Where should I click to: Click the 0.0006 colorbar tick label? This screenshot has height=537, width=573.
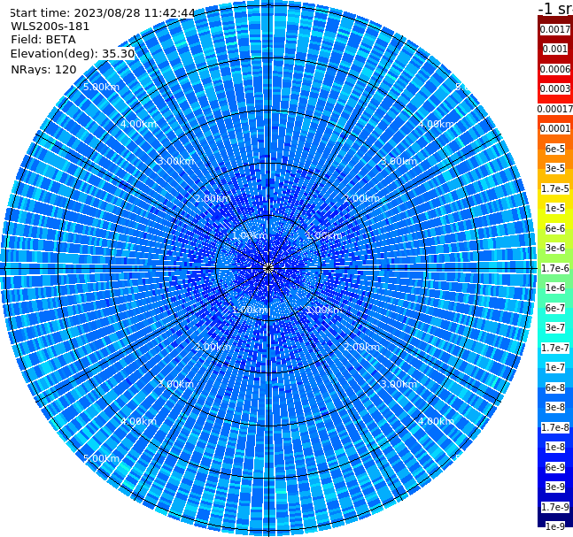pos(555,69)
